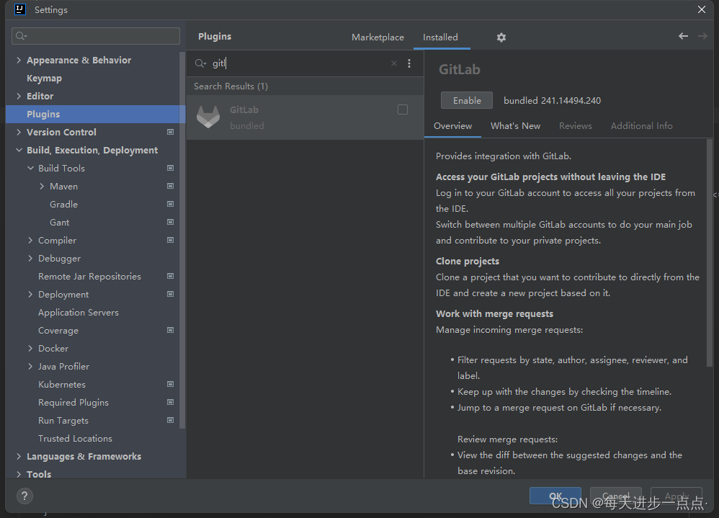Click project-level icon next to Build Tools
Screen dimensions: 719x518
170,169
